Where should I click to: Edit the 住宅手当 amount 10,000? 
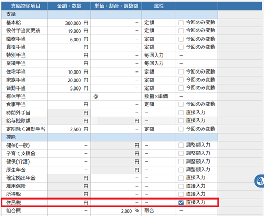[69, 71]
